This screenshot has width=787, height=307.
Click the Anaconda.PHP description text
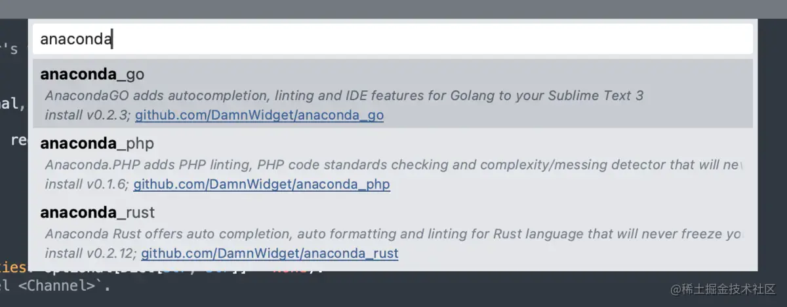pyautogui.click(x=392, y=165)
